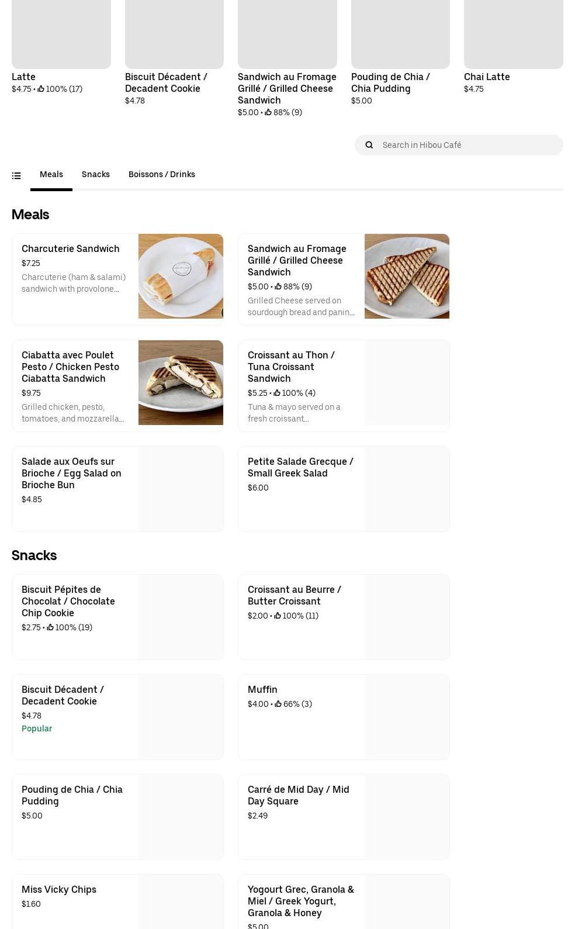Click the search magnifier icon
This screenshot has height=929, width=575.
click(369, 145)
